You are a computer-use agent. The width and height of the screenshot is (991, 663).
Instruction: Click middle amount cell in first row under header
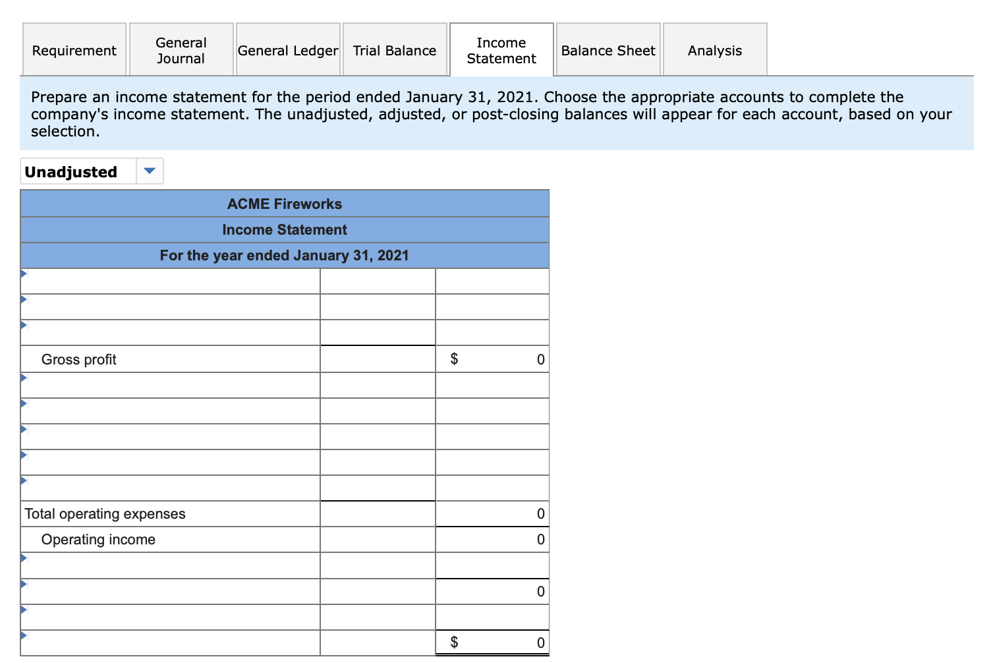click(x=378, y=281)
